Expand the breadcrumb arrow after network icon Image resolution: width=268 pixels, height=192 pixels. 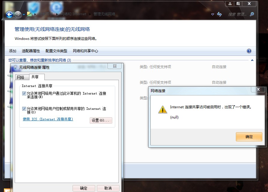(x=35, y=14)
